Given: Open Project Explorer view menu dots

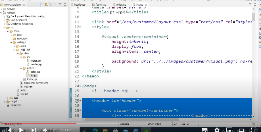Looking at the screenshot, I should (56, 5).
